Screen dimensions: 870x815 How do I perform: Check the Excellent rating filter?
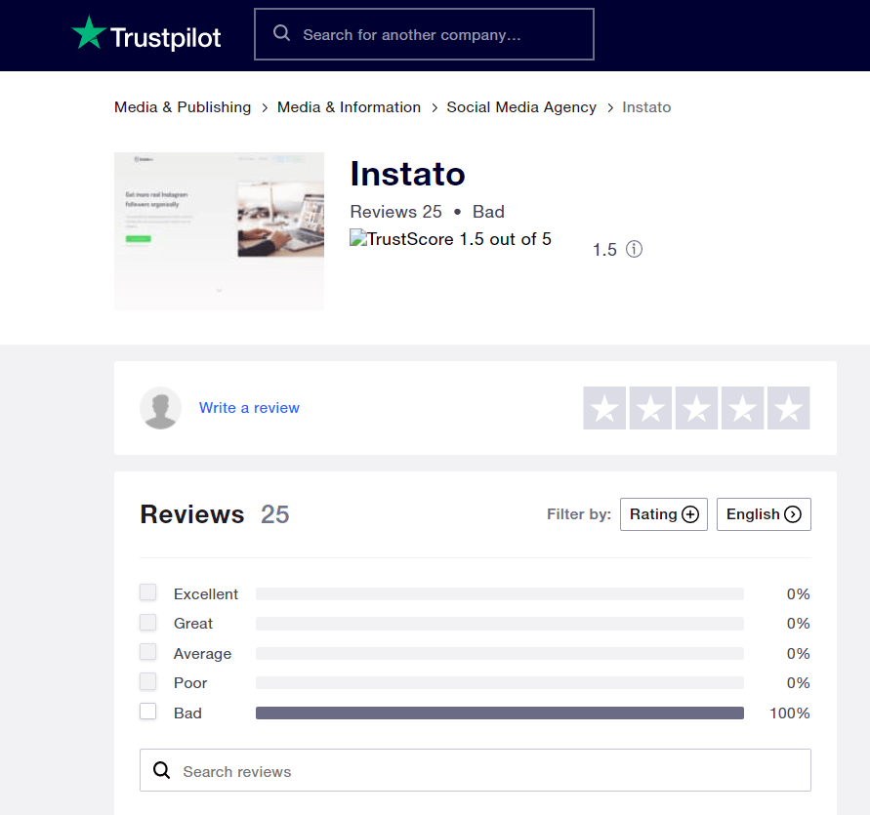(x=147, y=591)
